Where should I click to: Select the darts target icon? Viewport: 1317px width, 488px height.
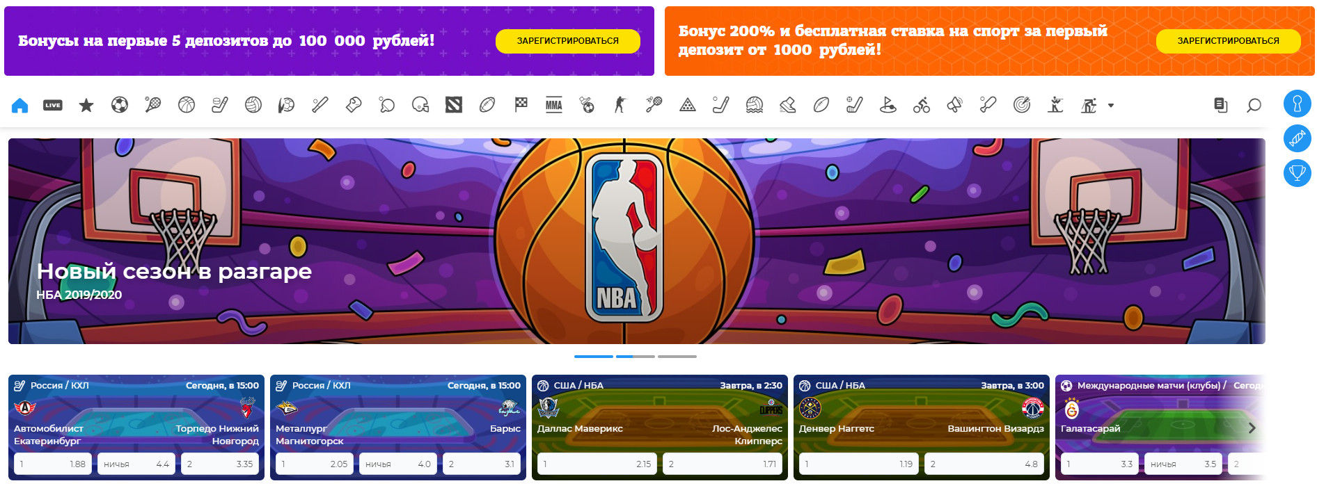coord(1022,105)
